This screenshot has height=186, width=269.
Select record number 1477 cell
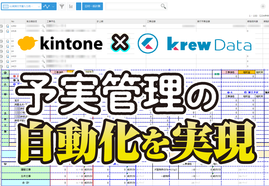pyautogui.click(x=18, y=61)
